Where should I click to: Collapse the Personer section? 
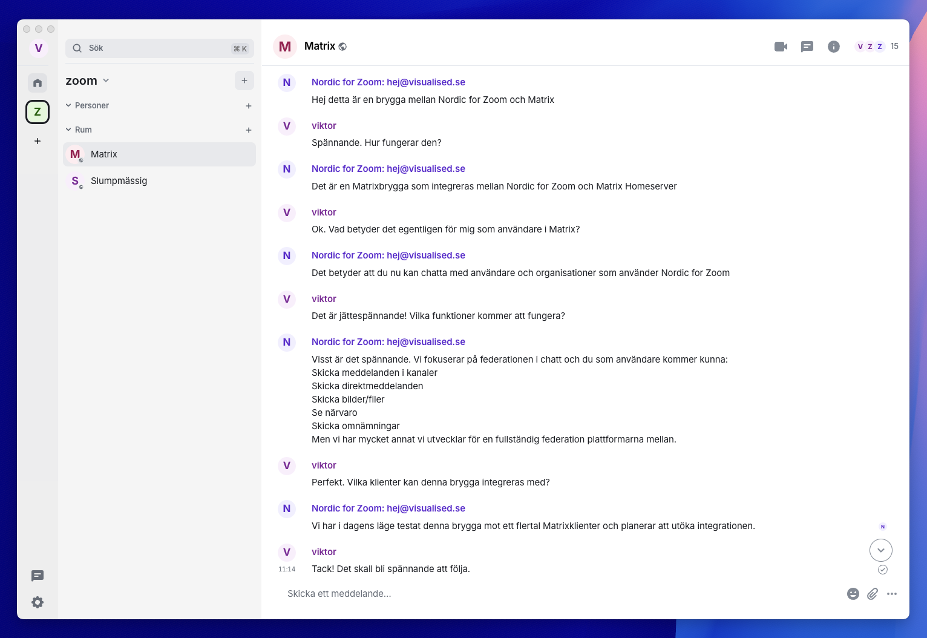[69, 105]
